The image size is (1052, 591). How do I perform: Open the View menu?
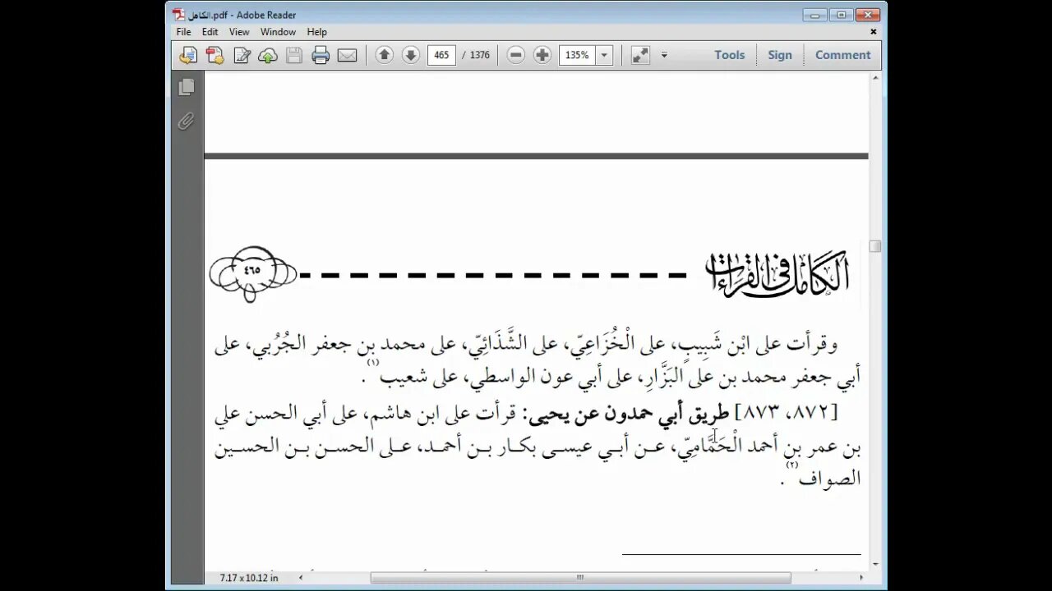point(239,32)
